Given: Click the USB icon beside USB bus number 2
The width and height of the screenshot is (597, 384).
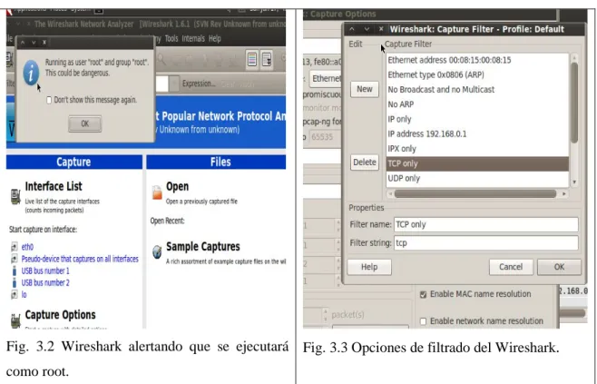Looking at the screenshot, I should coord(15,282).
